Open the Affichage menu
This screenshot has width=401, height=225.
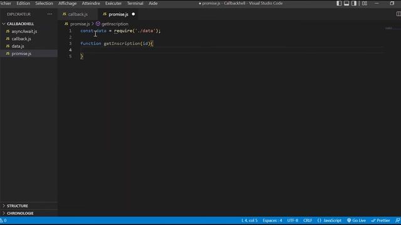(68, 3)
